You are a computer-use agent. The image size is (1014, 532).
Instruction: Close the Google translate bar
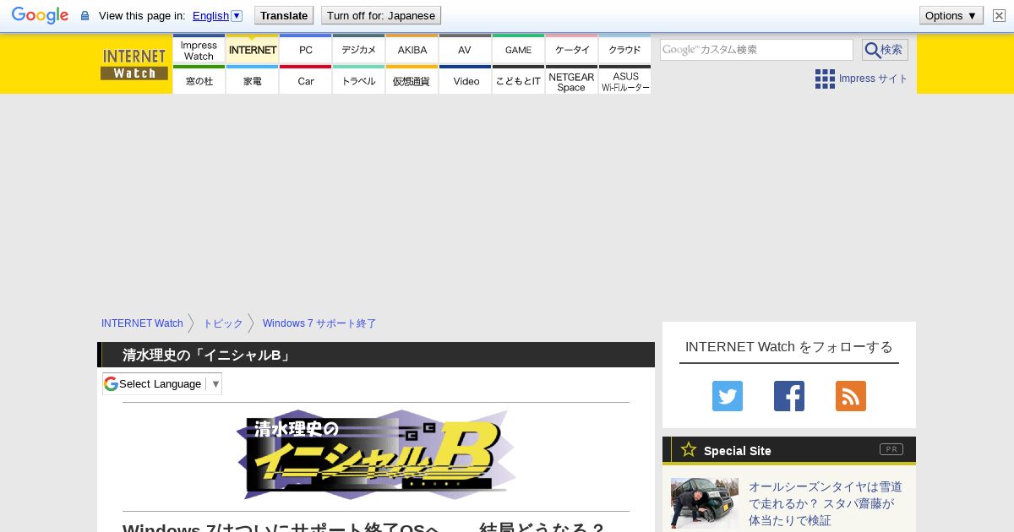click(999, 15)
